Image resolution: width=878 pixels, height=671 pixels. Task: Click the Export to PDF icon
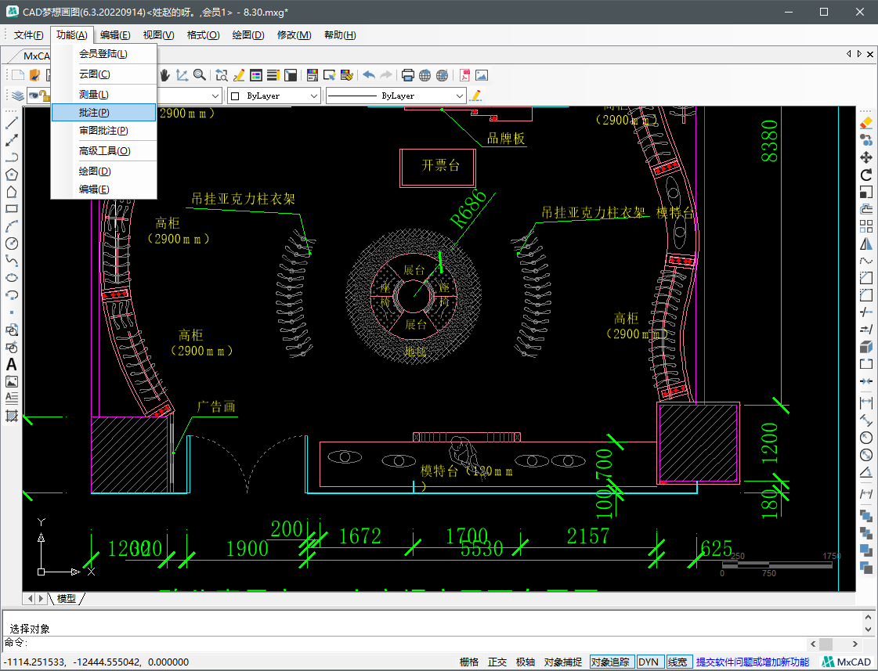(464, 75)
